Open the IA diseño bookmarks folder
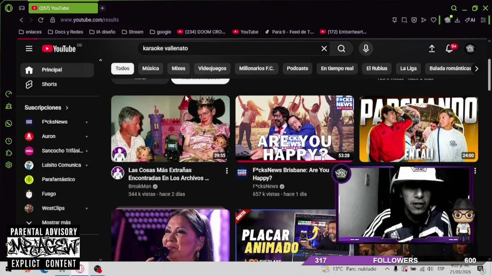Screen dimensions: 492x276 tap(102, 32)
